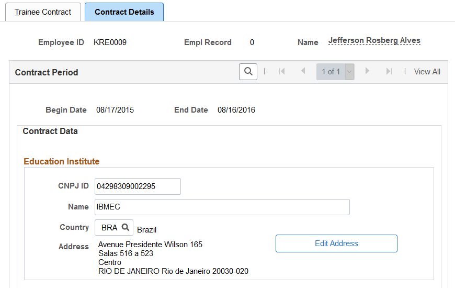Go to next contract period row
Screen dimensions: 455x288
pos(367,71)
